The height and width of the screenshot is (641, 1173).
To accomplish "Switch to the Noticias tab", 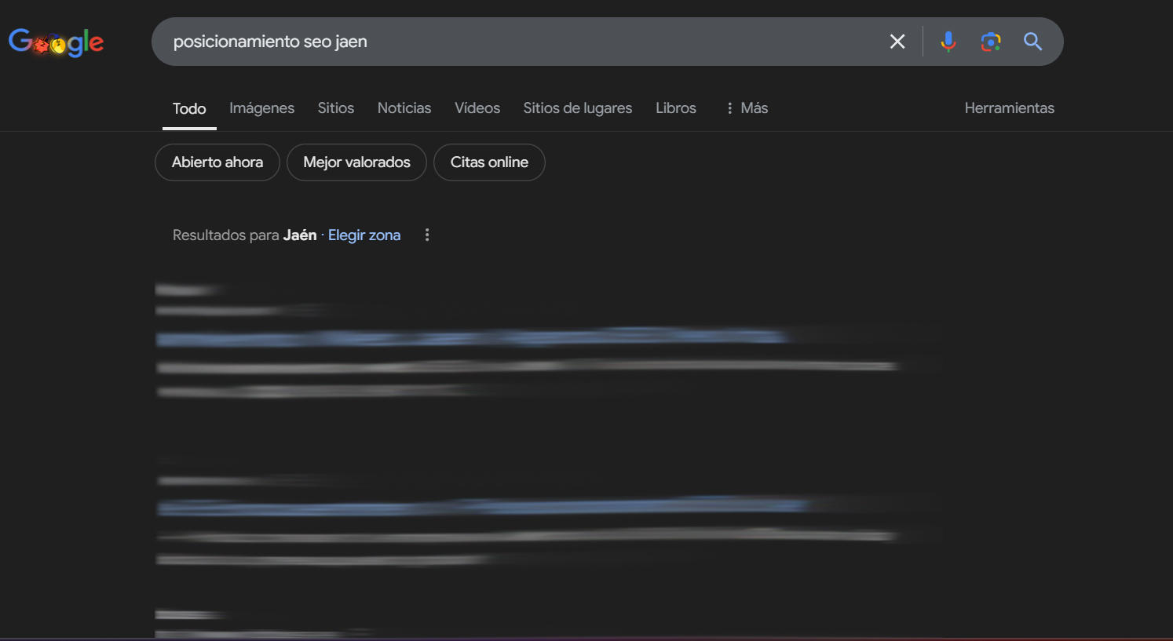I will tap(404, 107).
